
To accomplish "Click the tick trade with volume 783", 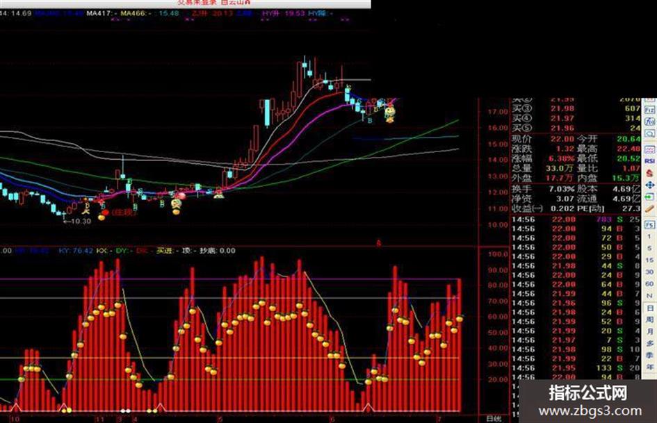I will point(576,219).
